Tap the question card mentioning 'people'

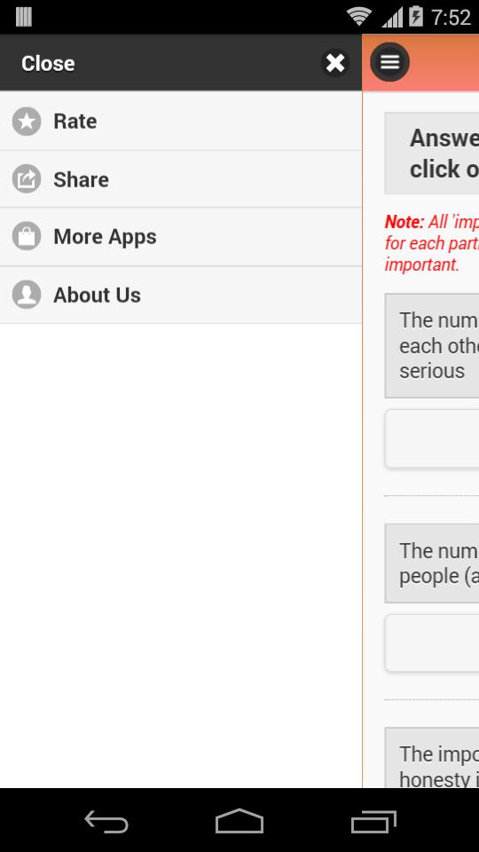(x=432, y=564)
